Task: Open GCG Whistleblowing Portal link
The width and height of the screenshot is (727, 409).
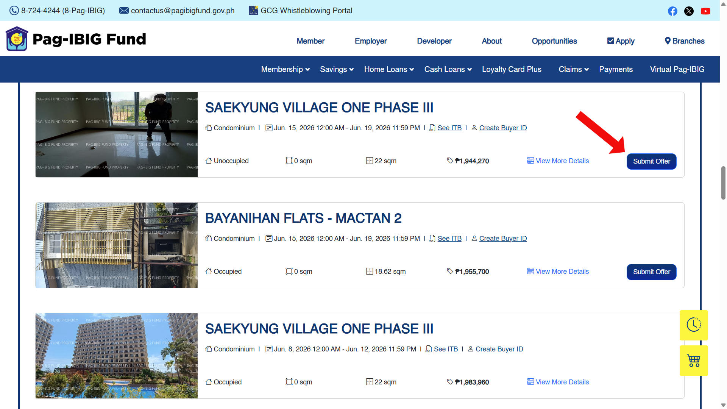Action: point(306,11)
